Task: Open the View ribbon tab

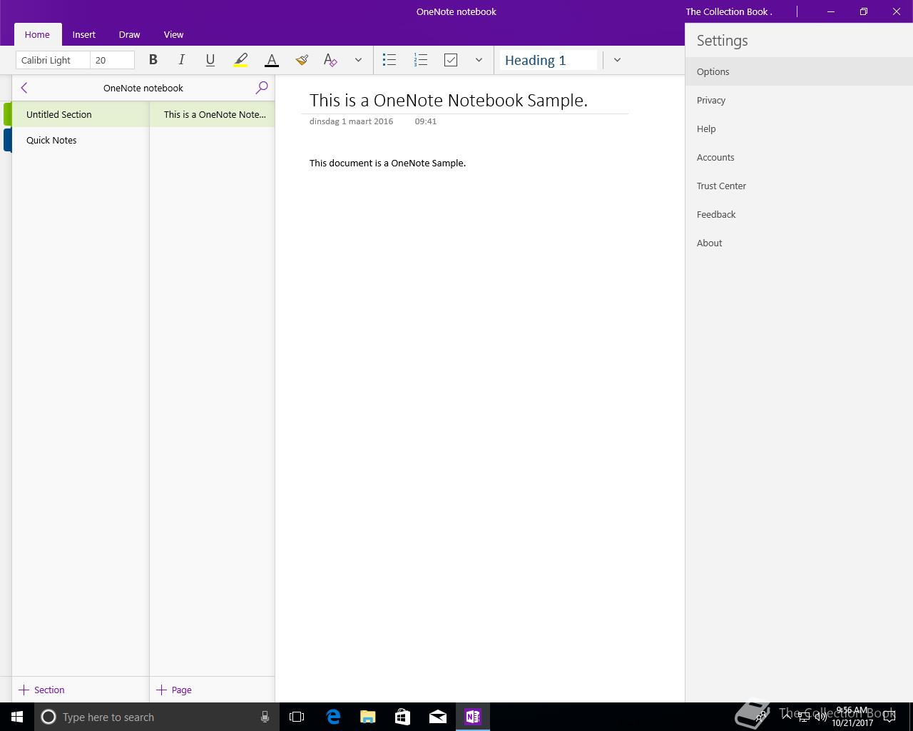Action: [x=173, y=34]
